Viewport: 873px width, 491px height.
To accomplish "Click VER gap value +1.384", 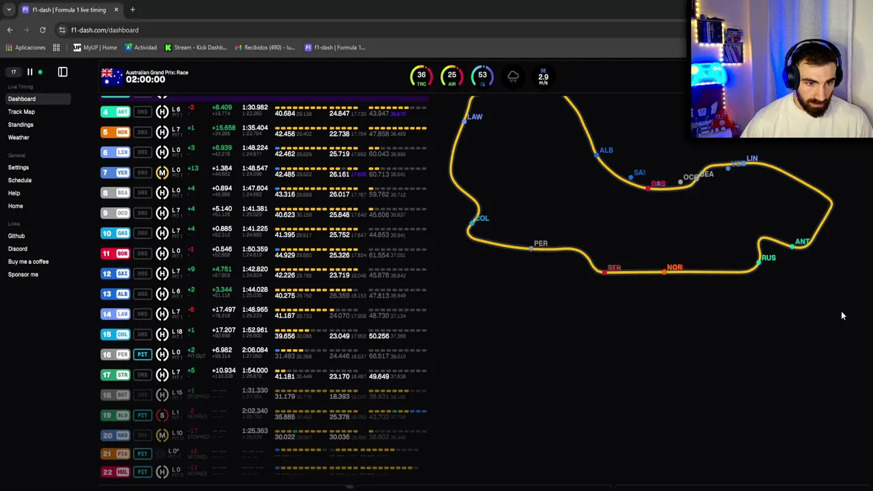I will point(222,168).
